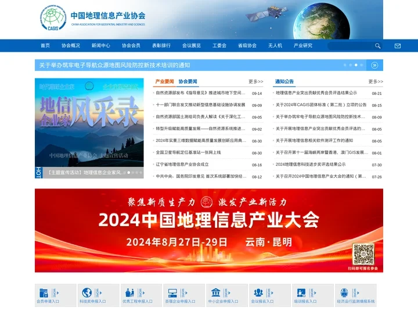Screen dimensions: 418x314
Task: Open notice 关于开展地理信息产业突出贡献优秀会员评选
Action: (320, 129)
